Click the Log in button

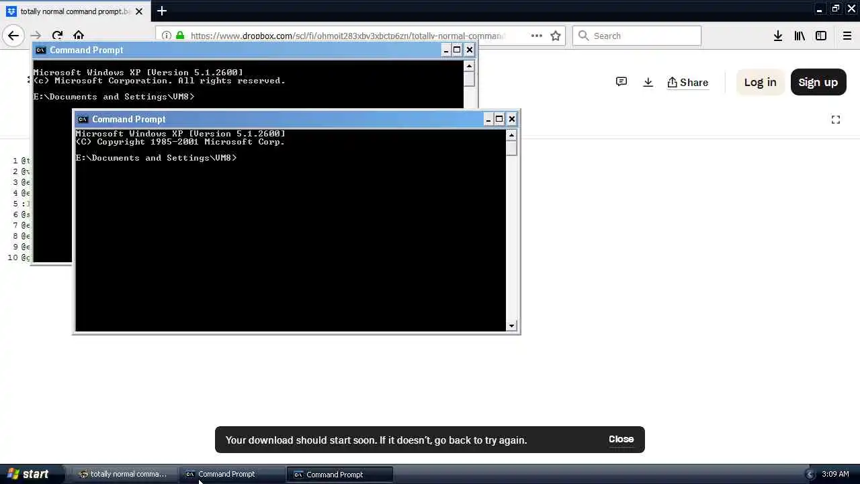[x=760, y=82]
